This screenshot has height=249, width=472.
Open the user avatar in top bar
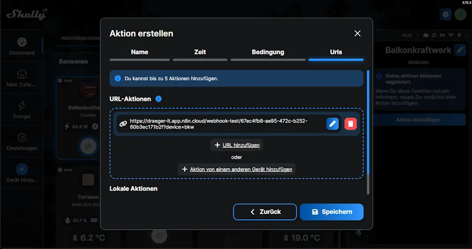460,14
